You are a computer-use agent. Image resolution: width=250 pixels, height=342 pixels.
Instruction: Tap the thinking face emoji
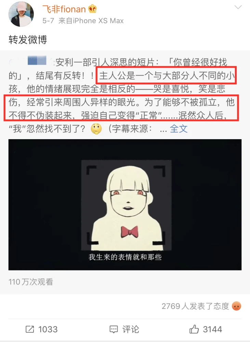click(x=96, y=129)
